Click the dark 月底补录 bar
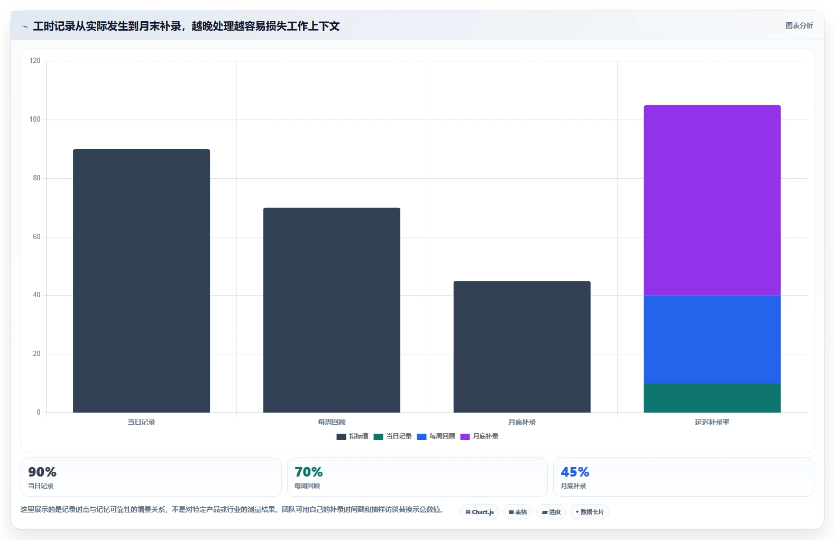 click(x=522, y=346)
